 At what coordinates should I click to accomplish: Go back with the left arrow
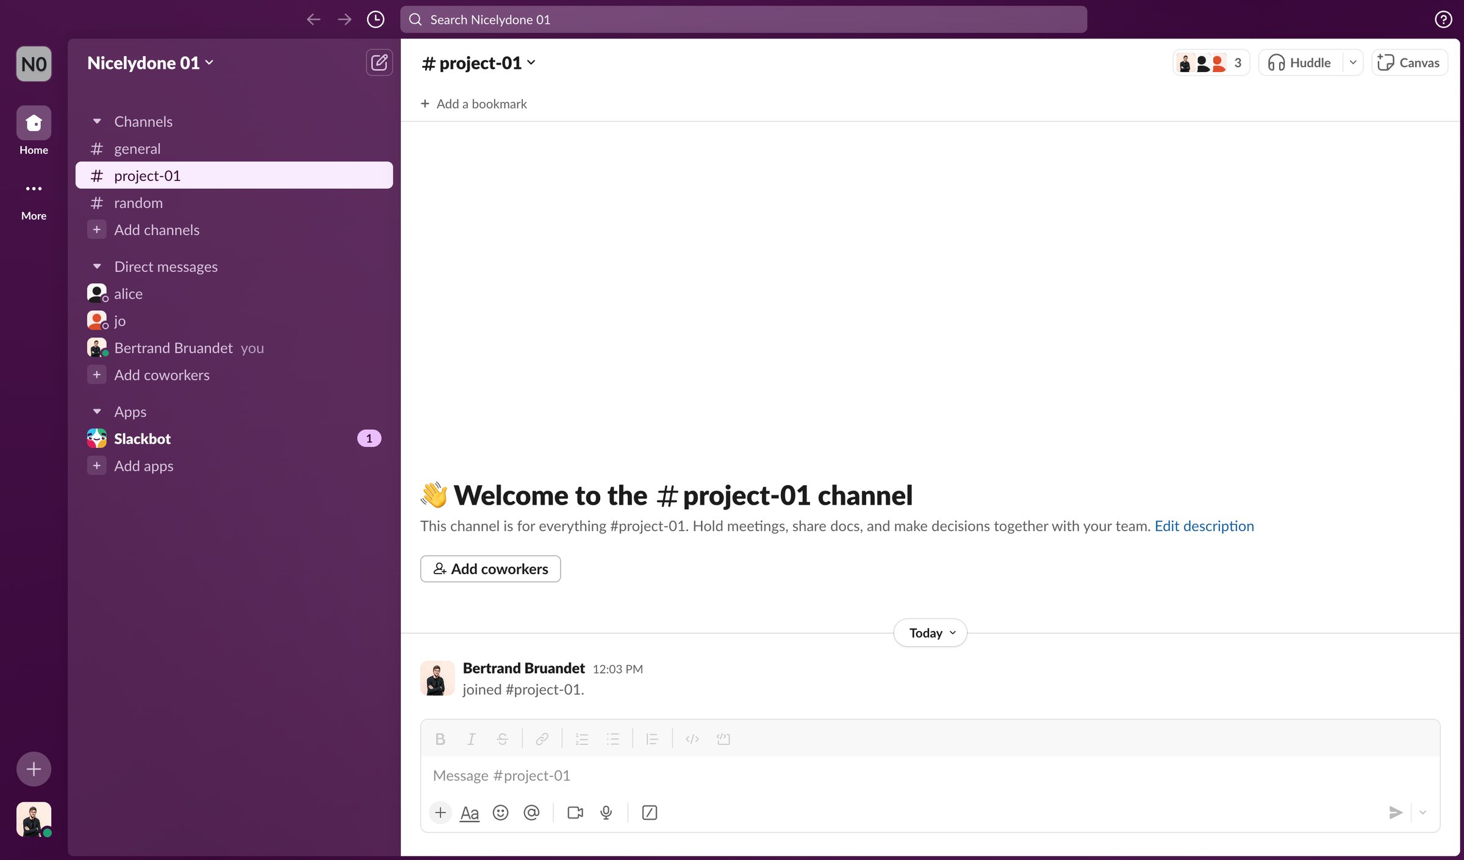(x=314, y=20)
